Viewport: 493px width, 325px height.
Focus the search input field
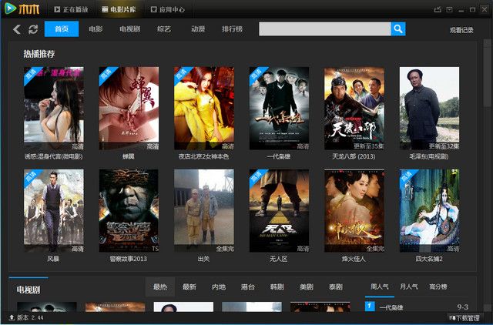click(325, 29)
